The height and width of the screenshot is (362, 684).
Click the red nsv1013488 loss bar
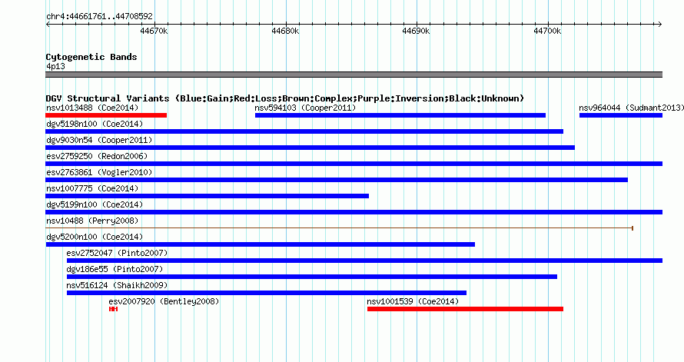click(x=106, y=115)
